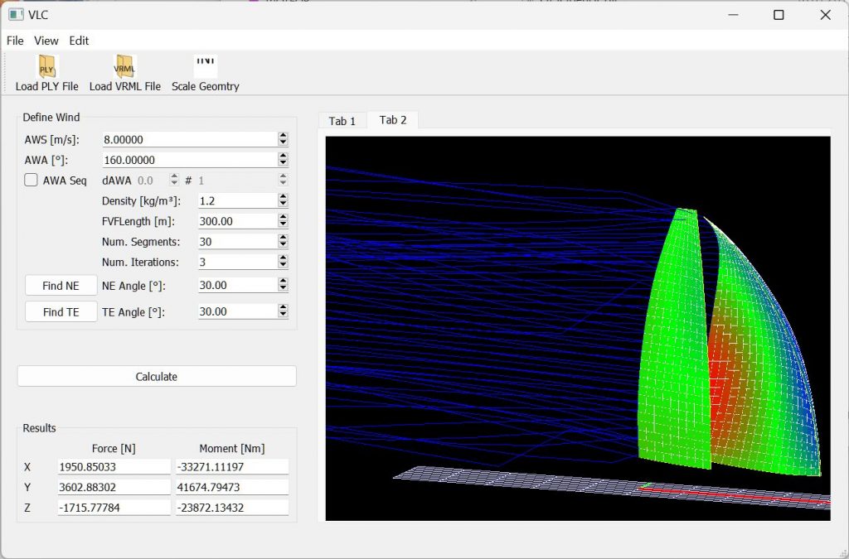The image size is (849, 559).
Task: Click the Density spinner arrows
Action: [283, 200]
